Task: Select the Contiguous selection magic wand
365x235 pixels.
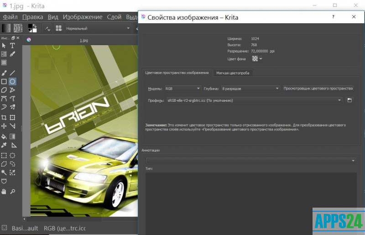Action: pyautogui.click(x=4, y=172)
